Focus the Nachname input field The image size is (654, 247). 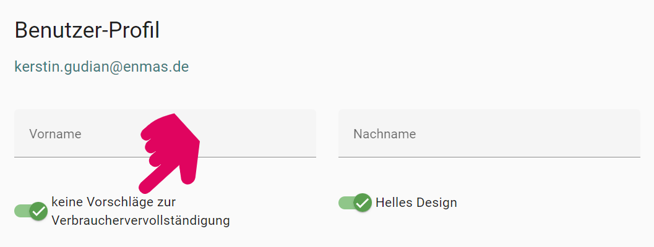point(489,134)
